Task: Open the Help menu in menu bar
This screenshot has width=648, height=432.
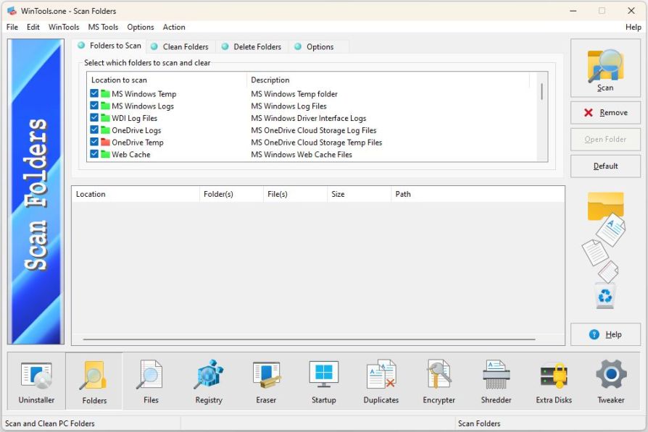Action: tap(633, 27)
